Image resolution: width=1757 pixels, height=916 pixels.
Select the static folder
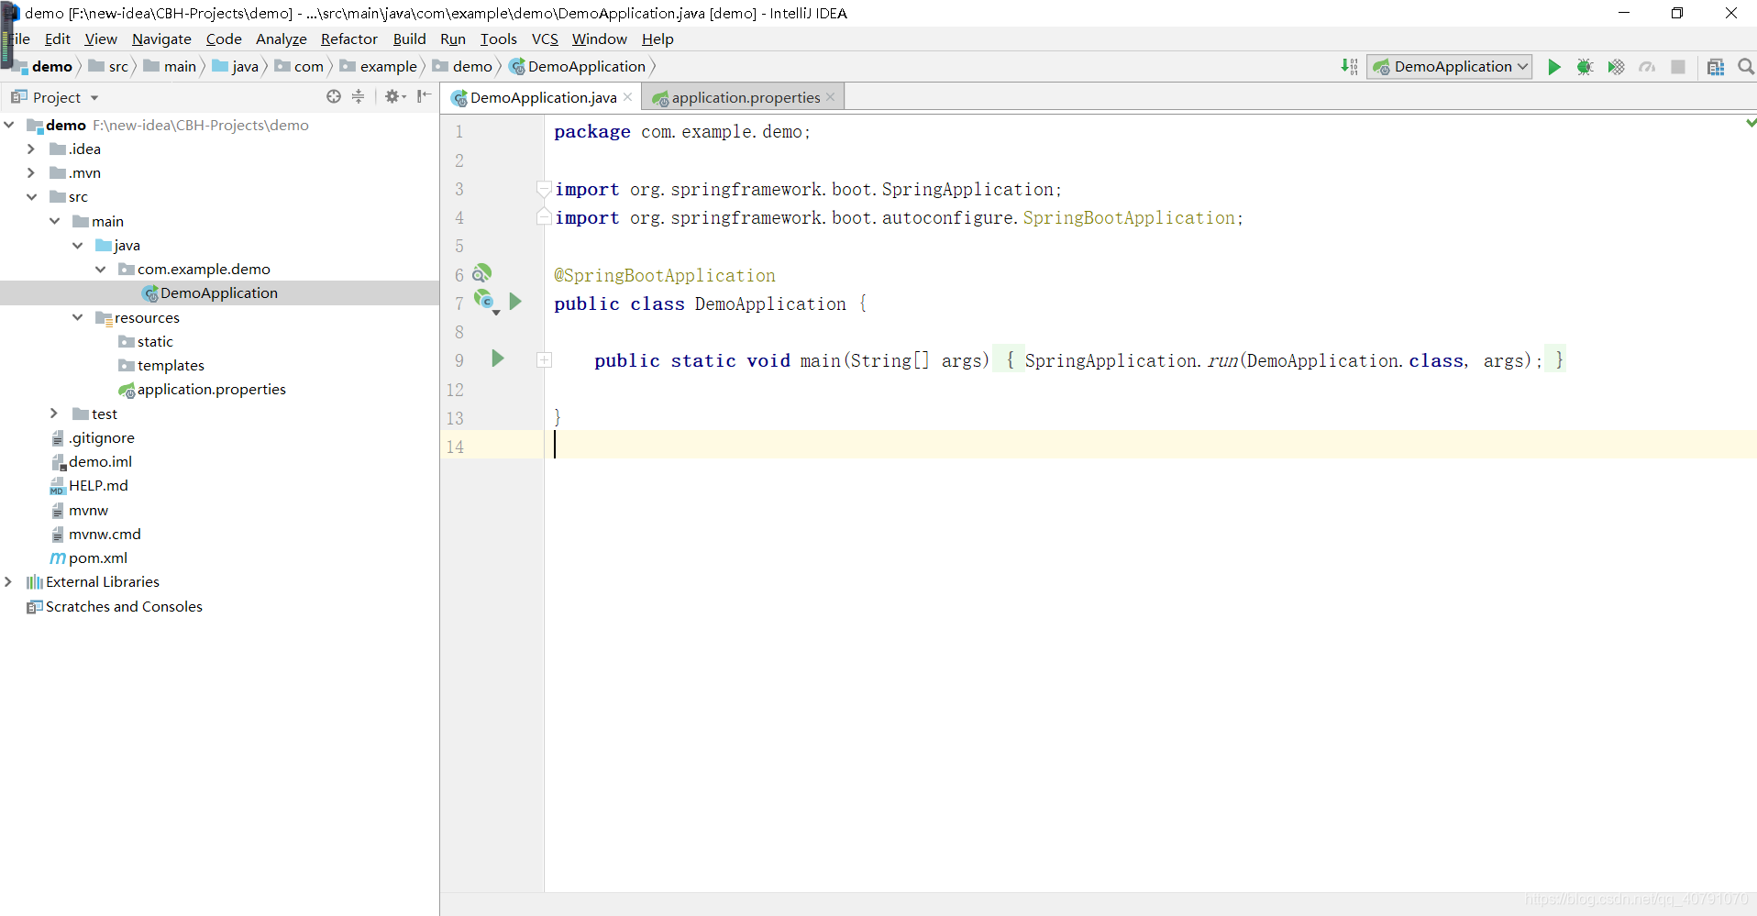click(x=146, y=342)
